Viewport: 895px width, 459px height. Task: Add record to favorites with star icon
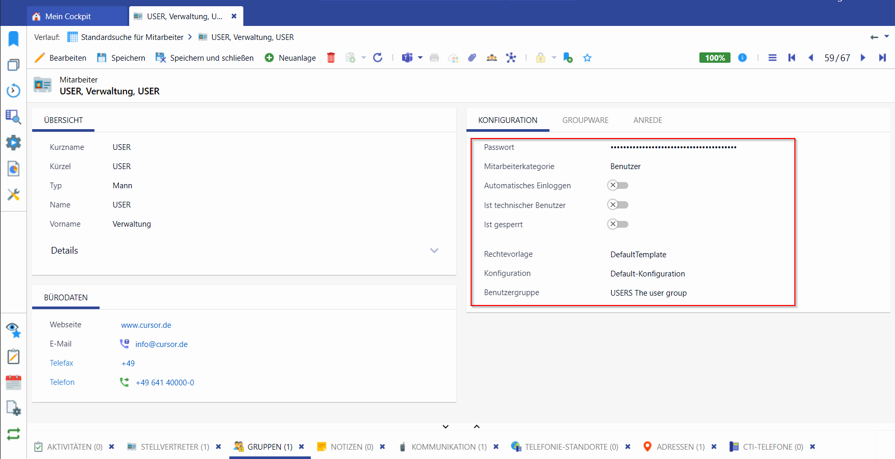(x=587, y=58)
